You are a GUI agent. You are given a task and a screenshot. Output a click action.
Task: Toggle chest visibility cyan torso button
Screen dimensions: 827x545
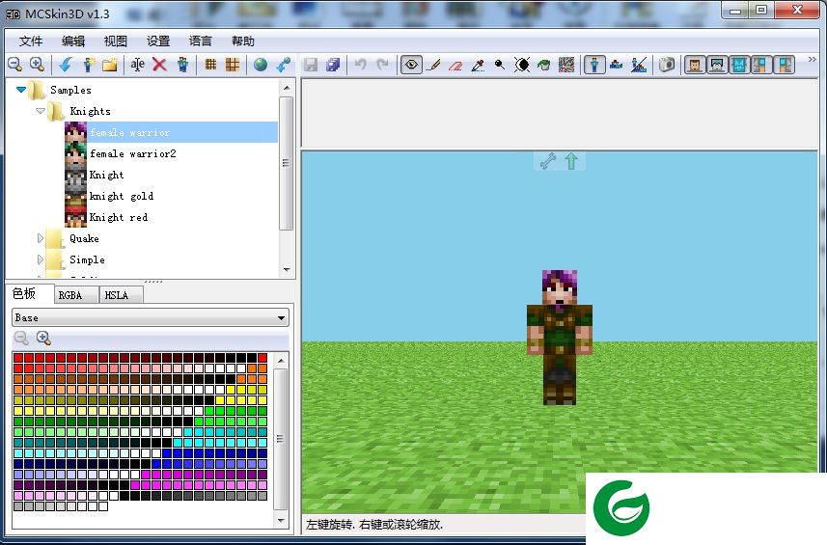click(739, 65)
